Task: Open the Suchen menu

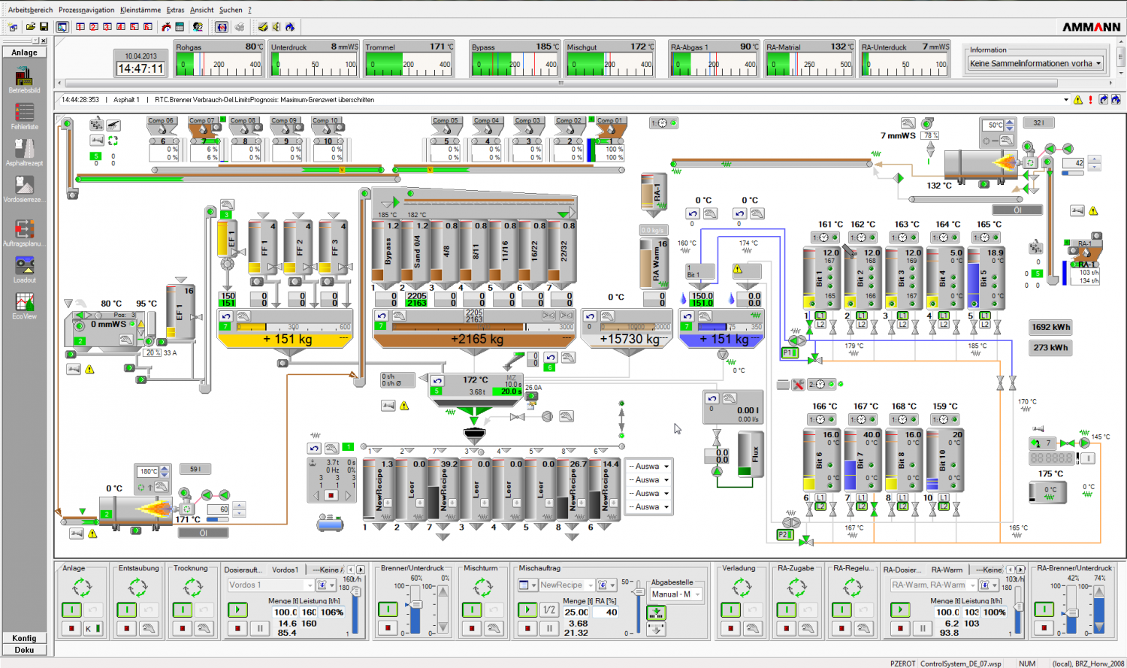Action: (231, 10)
